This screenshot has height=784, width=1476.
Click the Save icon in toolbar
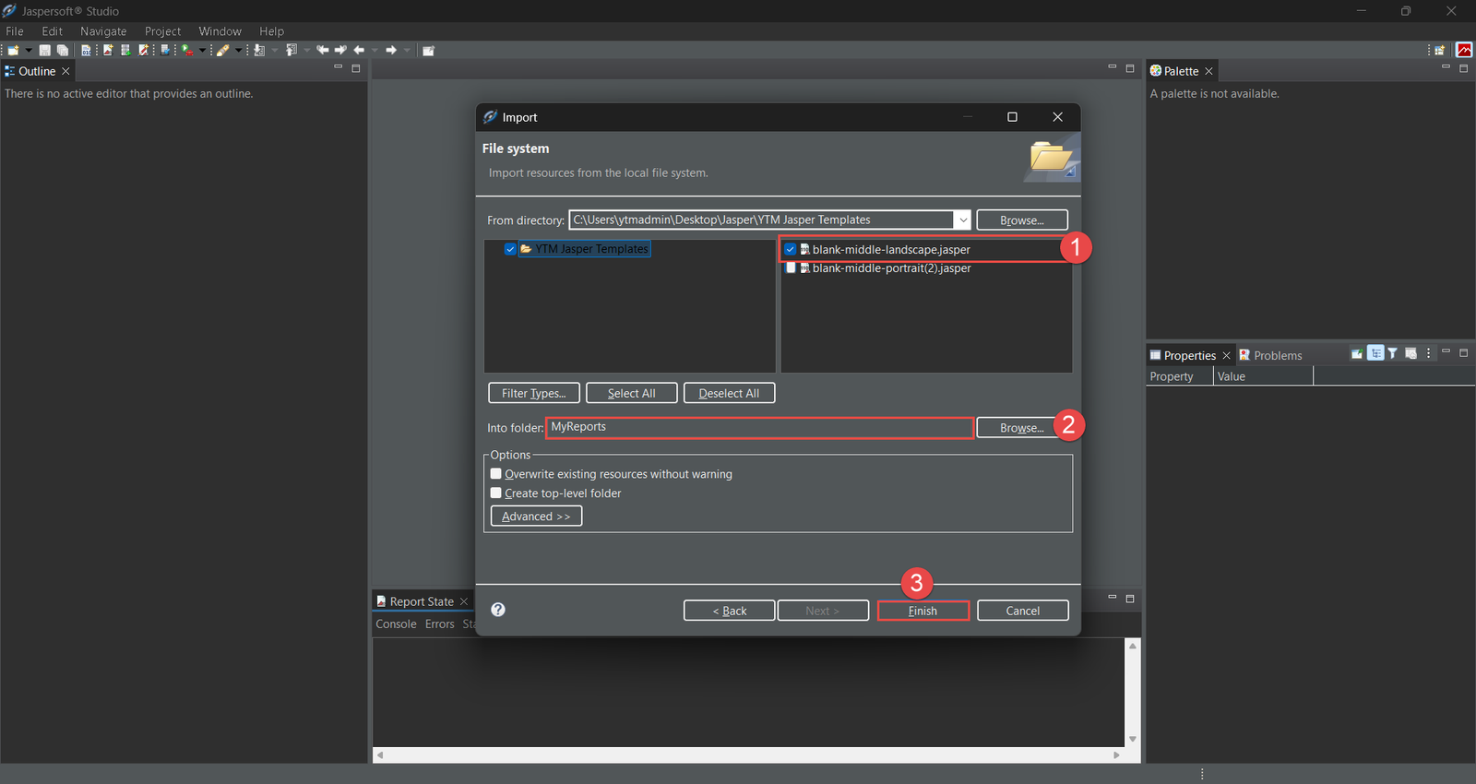[44, 51]
